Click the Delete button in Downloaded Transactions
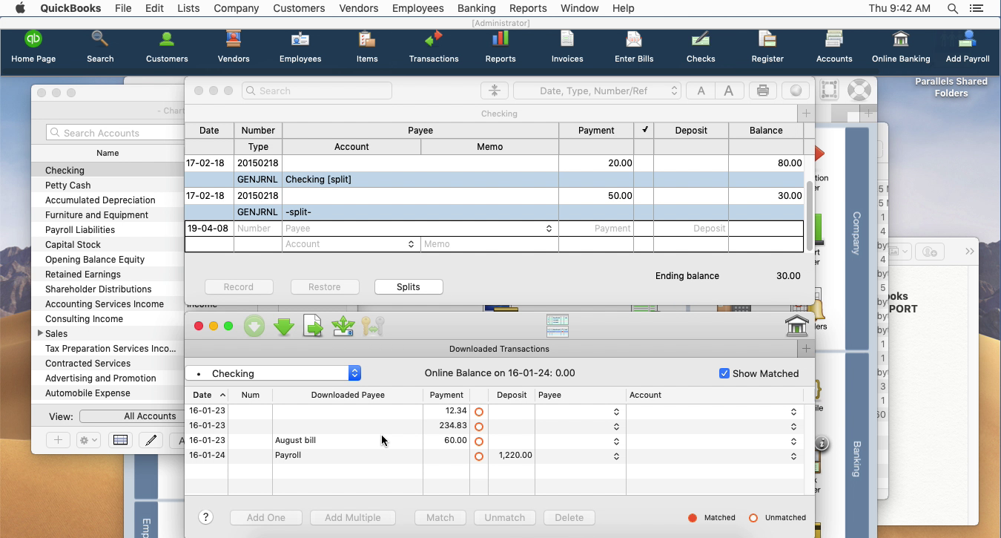Image resolution: width=1001 pixels, height=538 pixels. (569, 518)
